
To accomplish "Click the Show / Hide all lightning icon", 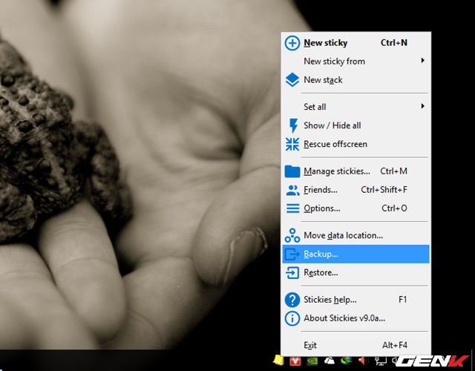I will pos(293,125).
